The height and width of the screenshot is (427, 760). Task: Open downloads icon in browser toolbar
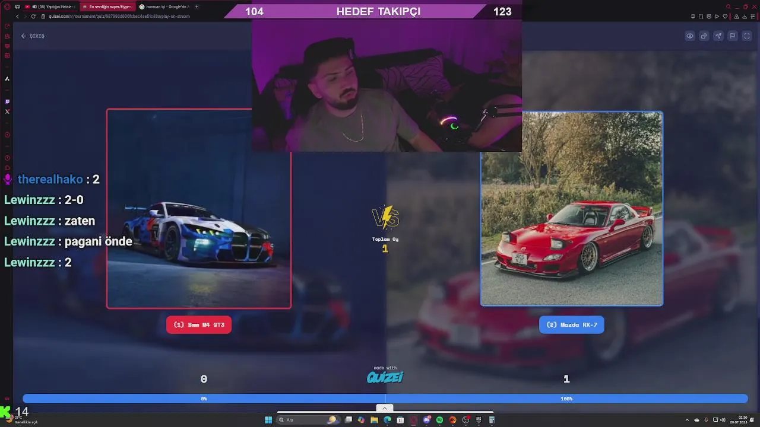pos(745,17)
